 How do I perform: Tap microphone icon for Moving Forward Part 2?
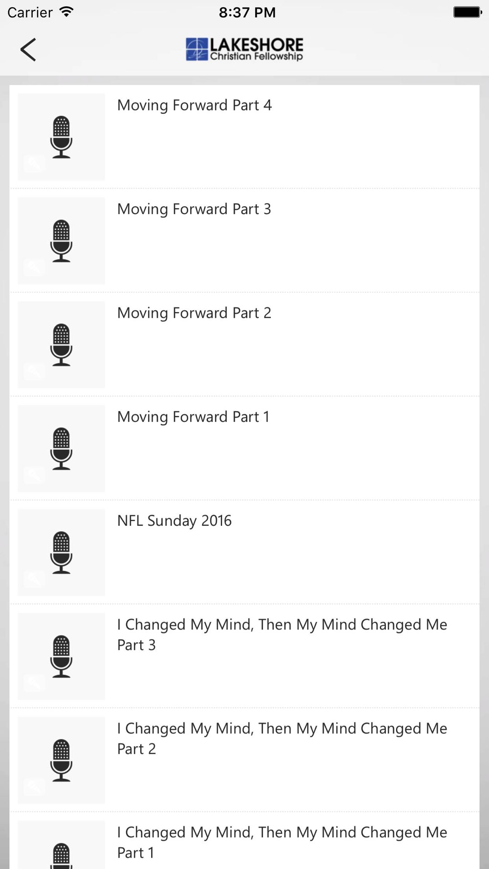[x=61, y=345]
